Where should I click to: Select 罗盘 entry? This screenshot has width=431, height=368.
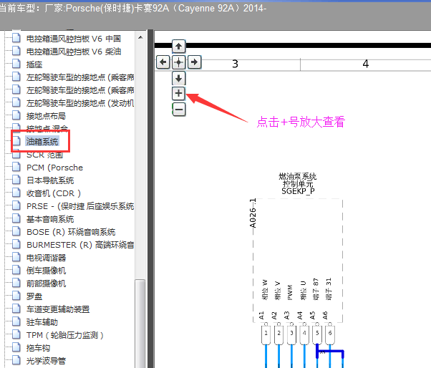34,296
